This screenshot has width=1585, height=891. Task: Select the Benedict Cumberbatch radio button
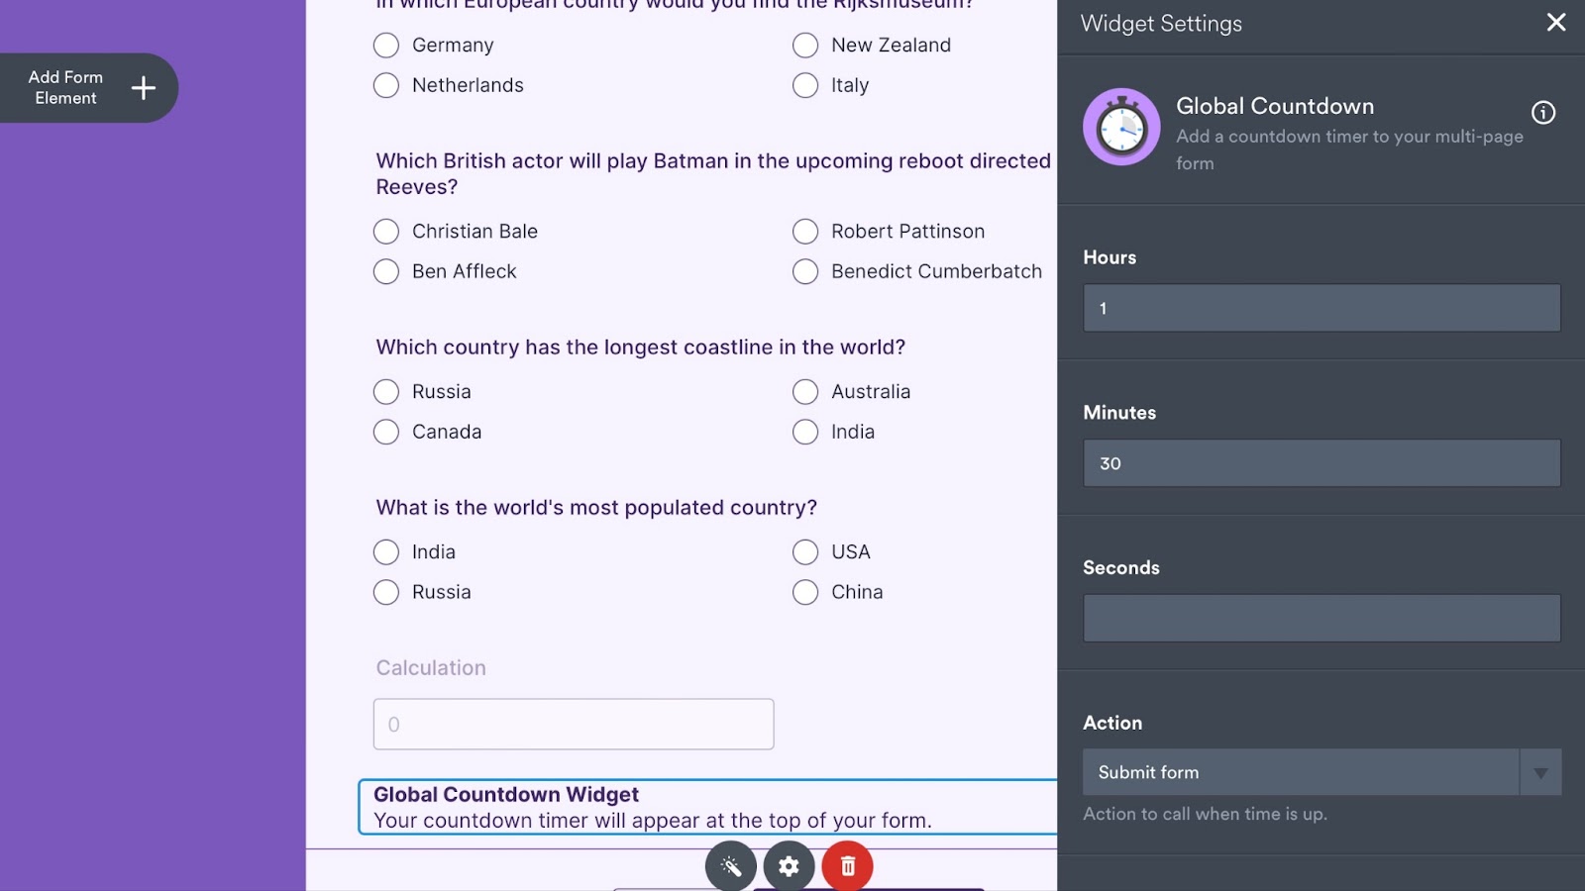805,272
